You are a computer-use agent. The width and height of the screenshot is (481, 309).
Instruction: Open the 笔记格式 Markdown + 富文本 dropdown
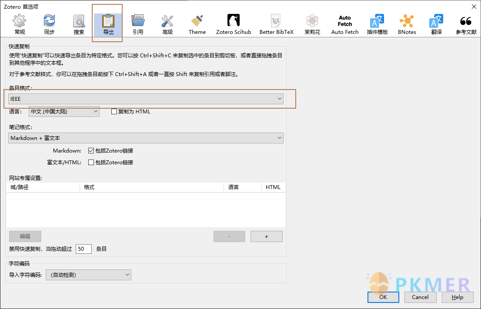(146, 138)
